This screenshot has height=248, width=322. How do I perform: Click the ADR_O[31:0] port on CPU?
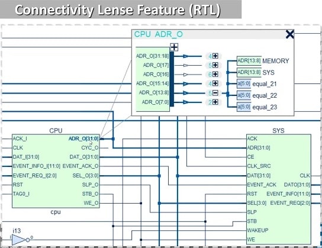pos(83,139)
